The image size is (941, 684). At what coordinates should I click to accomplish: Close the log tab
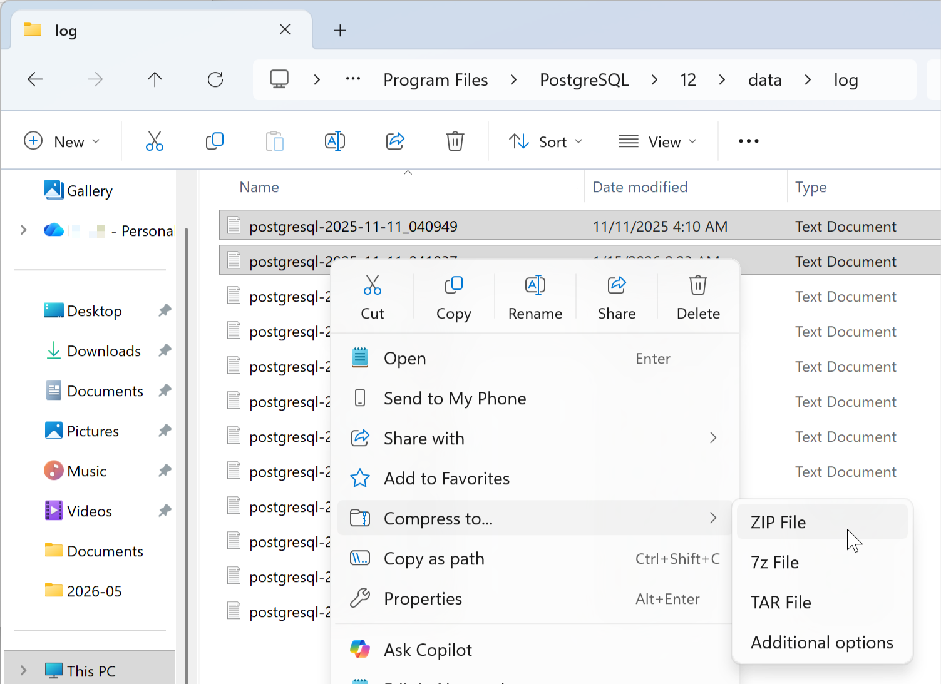(285, 29)
